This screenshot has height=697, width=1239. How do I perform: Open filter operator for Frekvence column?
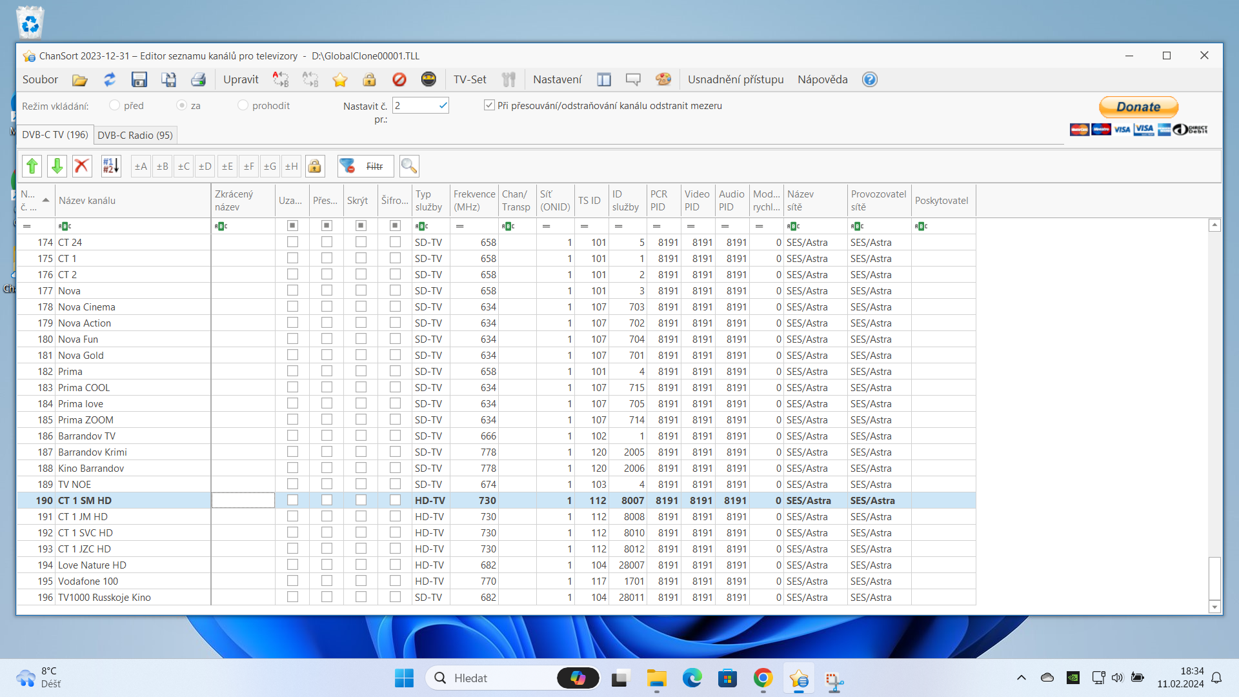[459, 226]
